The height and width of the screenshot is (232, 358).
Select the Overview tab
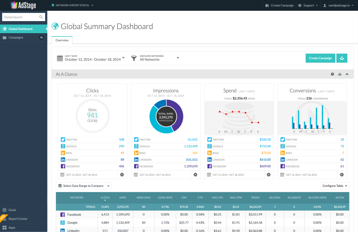[62, 40]
